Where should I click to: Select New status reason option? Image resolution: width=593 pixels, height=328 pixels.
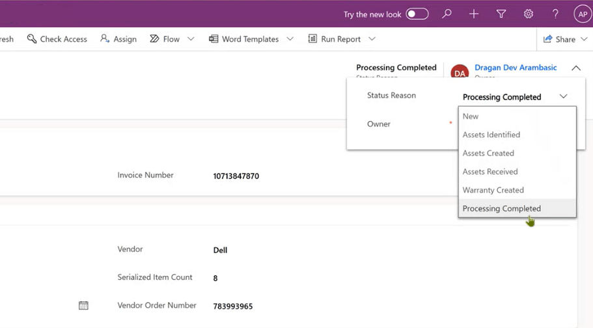[471, 116]
